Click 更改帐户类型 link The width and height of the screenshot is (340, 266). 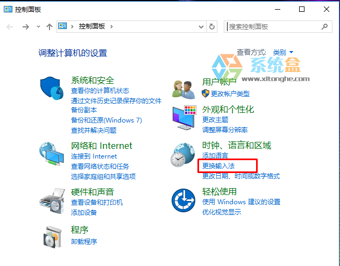pos(230,94)
